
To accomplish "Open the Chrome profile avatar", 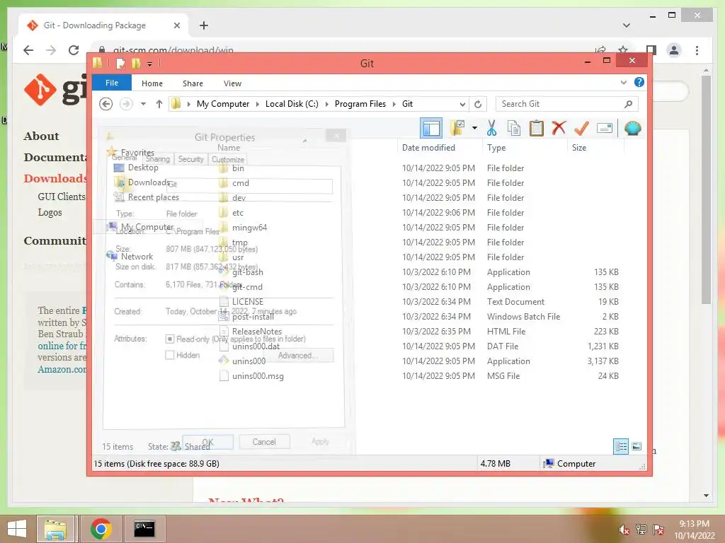I will 674,50.
